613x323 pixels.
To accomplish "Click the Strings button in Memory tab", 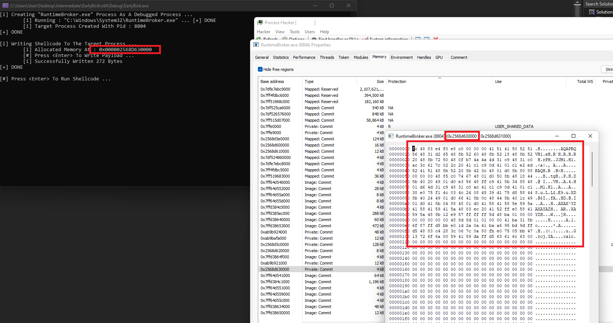I will (608, 69).
